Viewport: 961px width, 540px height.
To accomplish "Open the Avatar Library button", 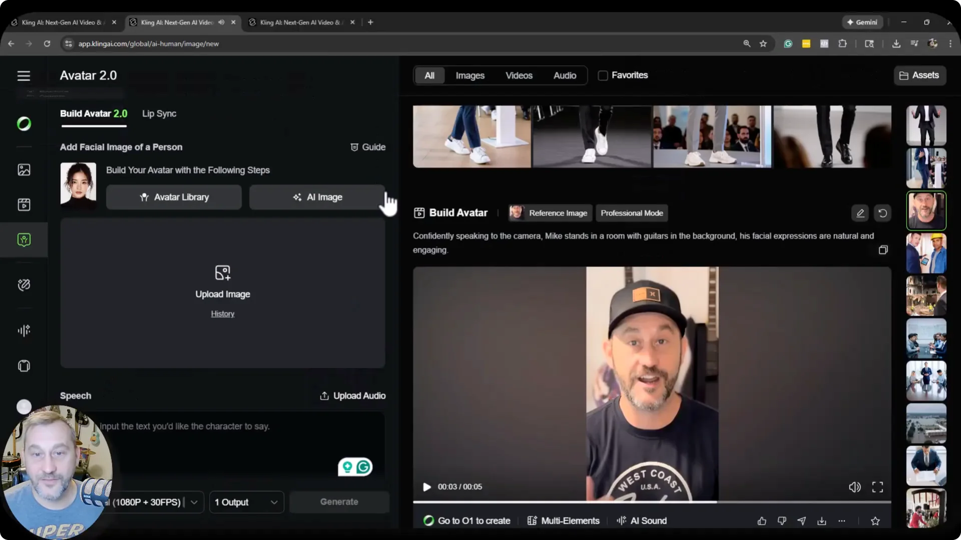I will (x=174, y=197).
